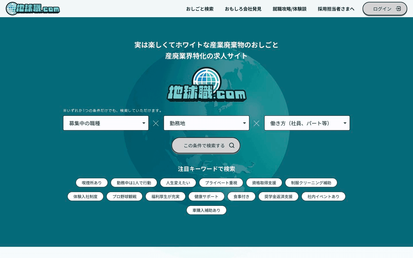Click the 実は楽しくてホワイトな産業廃棄物のおしごと headline

206,45
